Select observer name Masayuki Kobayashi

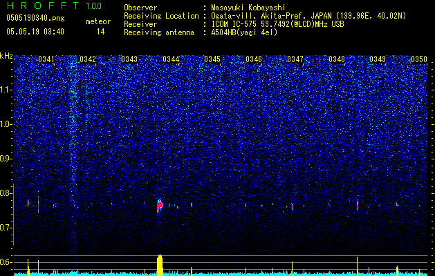tap(248, 8)
